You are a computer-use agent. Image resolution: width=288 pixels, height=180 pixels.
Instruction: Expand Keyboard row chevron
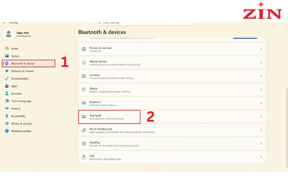261,103
